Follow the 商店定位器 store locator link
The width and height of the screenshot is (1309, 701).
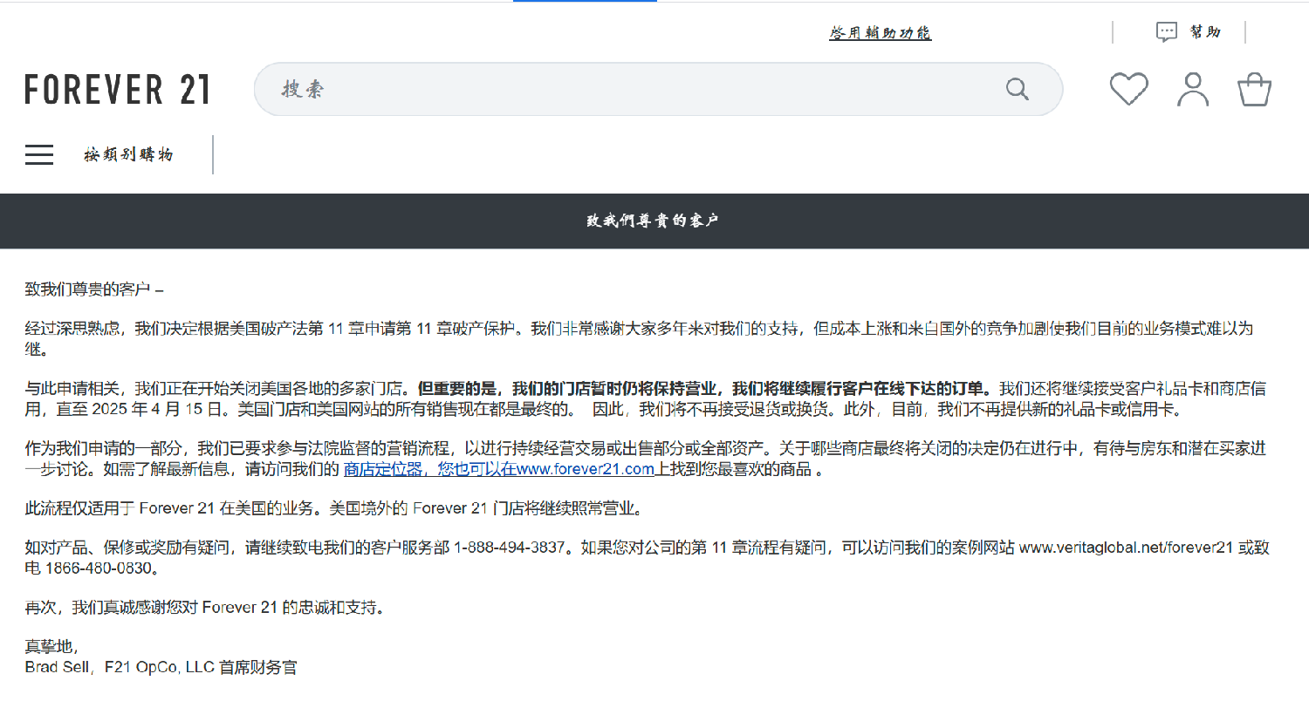(382, 469)
